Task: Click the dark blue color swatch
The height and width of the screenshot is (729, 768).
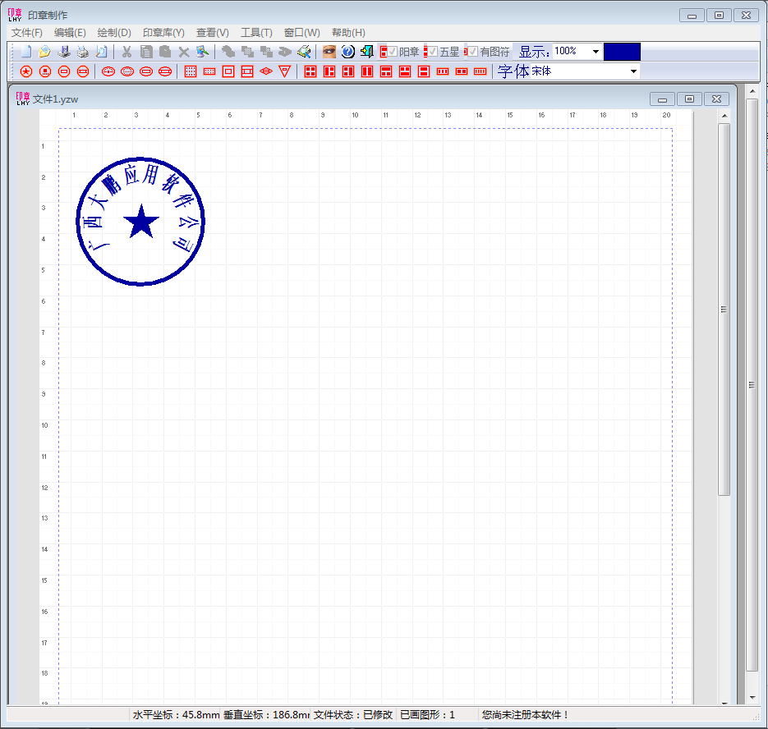Action: point(622,52)
